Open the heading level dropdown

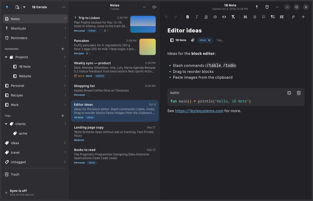245,17
